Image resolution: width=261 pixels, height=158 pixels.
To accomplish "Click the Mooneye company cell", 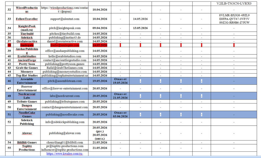I will tap(27, 72).
